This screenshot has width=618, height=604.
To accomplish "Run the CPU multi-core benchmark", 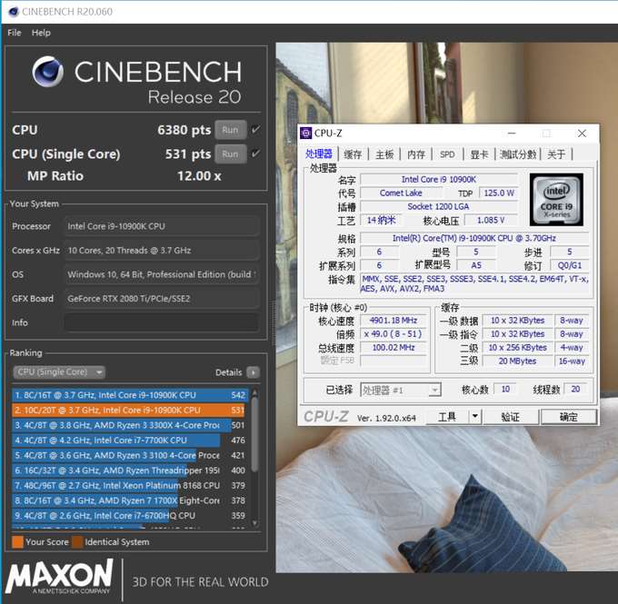I will tap(231, 130).
